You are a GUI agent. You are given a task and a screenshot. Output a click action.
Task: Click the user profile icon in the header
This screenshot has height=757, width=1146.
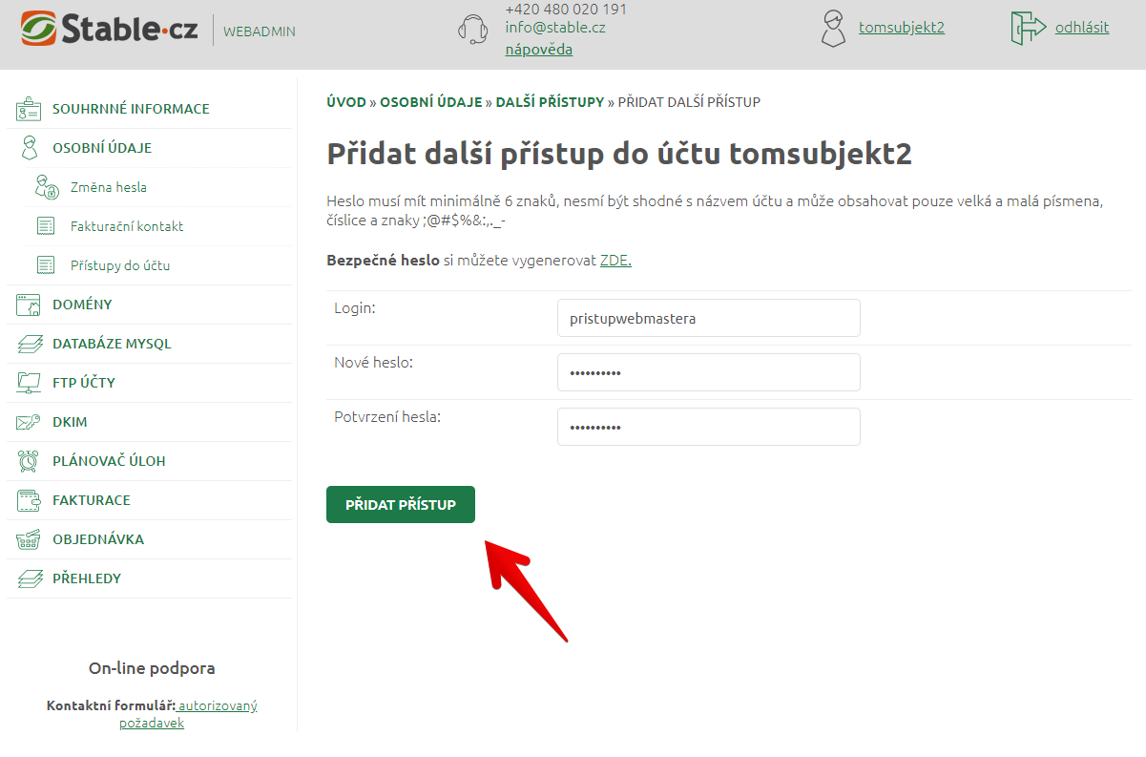point(833,28)
